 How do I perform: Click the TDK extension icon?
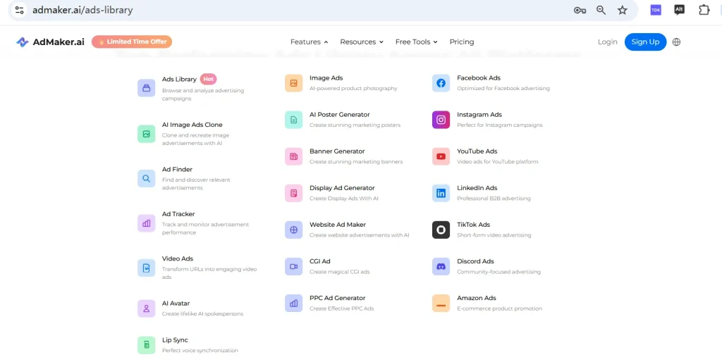coord(656,10)
